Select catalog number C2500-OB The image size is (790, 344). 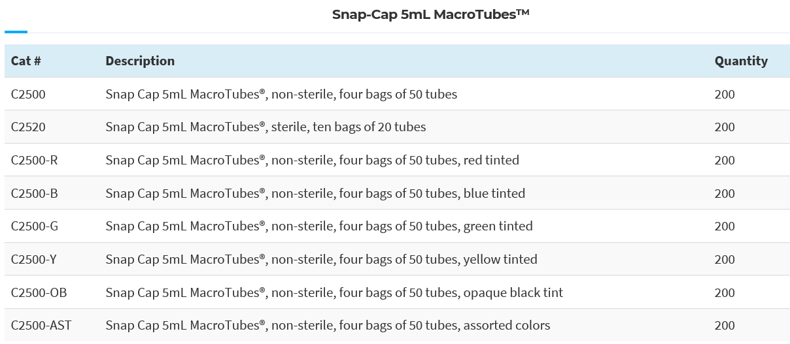click(x=39, y=293)
